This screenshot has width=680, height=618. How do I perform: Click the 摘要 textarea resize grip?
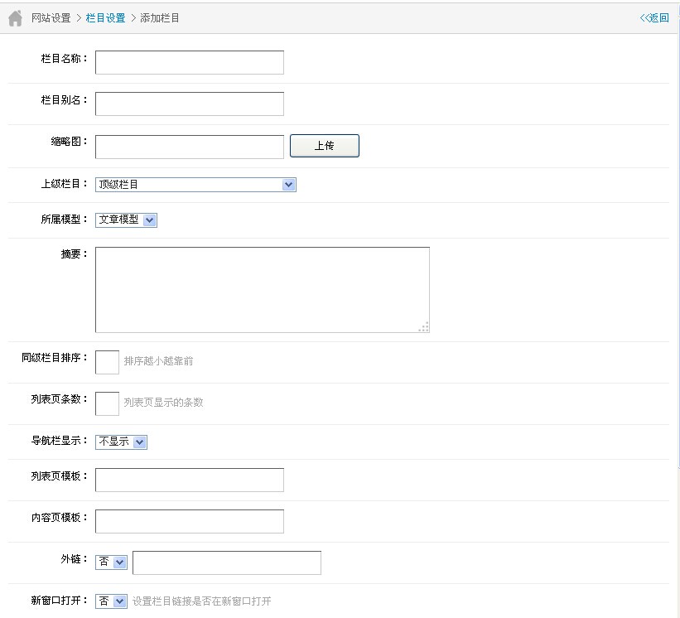click(x=424, y=327)
